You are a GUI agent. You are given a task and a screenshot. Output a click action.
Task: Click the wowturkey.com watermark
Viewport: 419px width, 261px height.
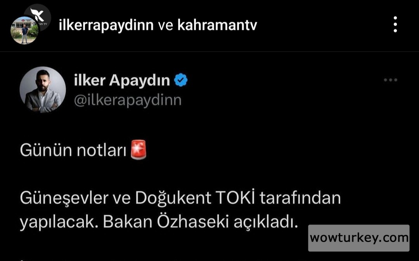[359, 238]
